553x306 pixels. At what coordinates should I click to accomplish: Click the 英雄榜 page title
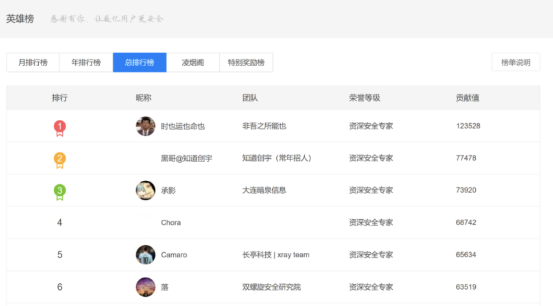tap(20, 19)
